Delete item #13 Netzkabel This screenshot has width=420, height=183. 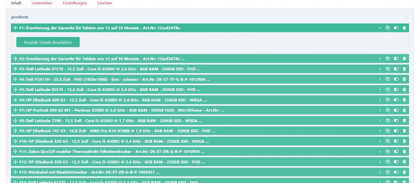[404, 173]
